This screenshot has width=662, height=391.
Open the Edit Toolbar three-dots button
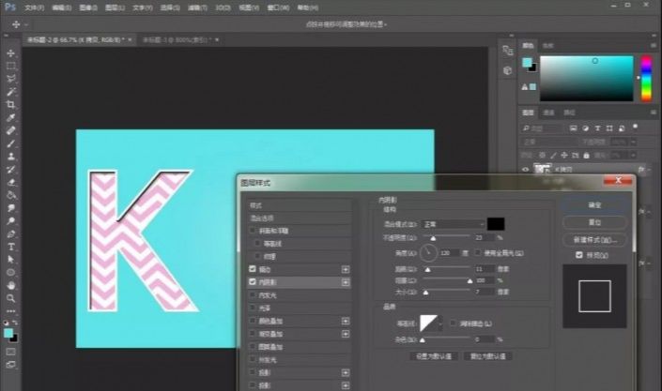click(x=11, y=311)
